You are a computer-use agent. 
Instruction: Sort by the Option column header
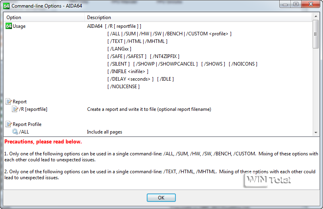tap(44, 17)
